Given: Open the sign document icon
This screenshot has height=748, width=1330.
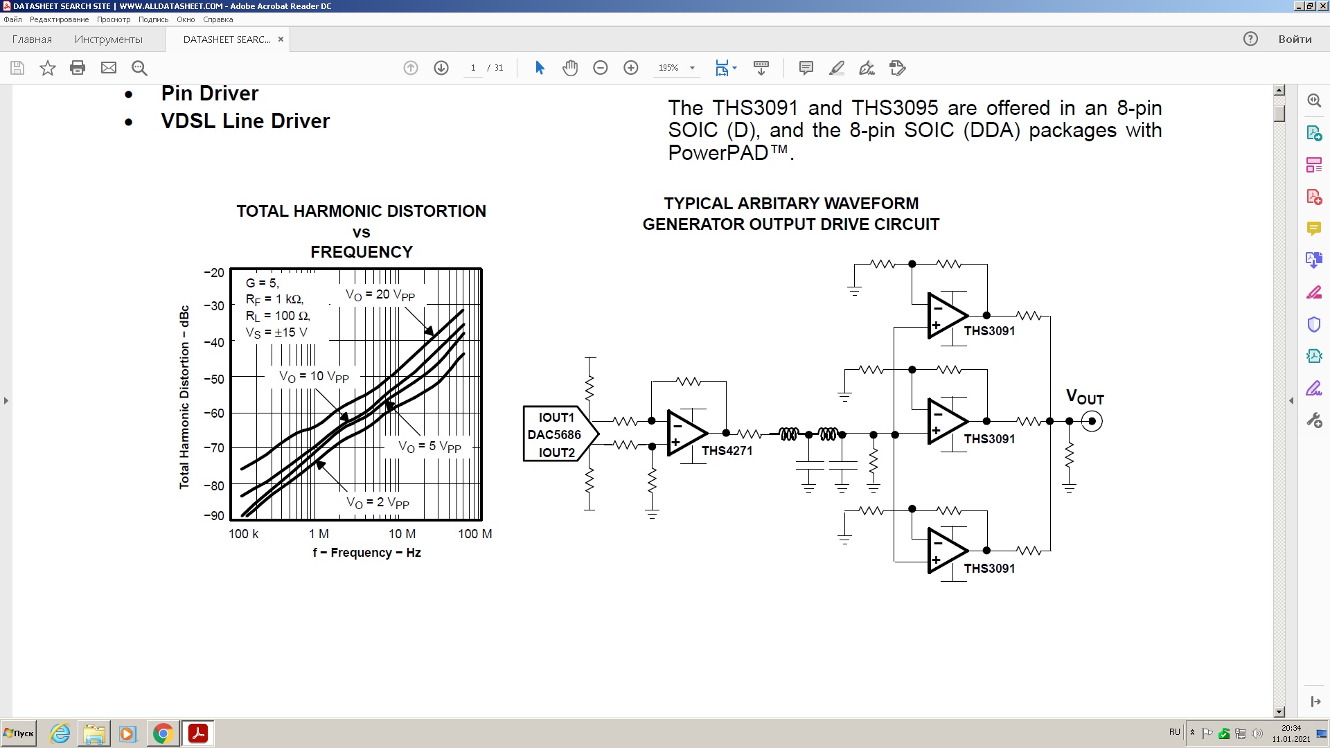Looking at the screenshot, I should click(867, 68).
